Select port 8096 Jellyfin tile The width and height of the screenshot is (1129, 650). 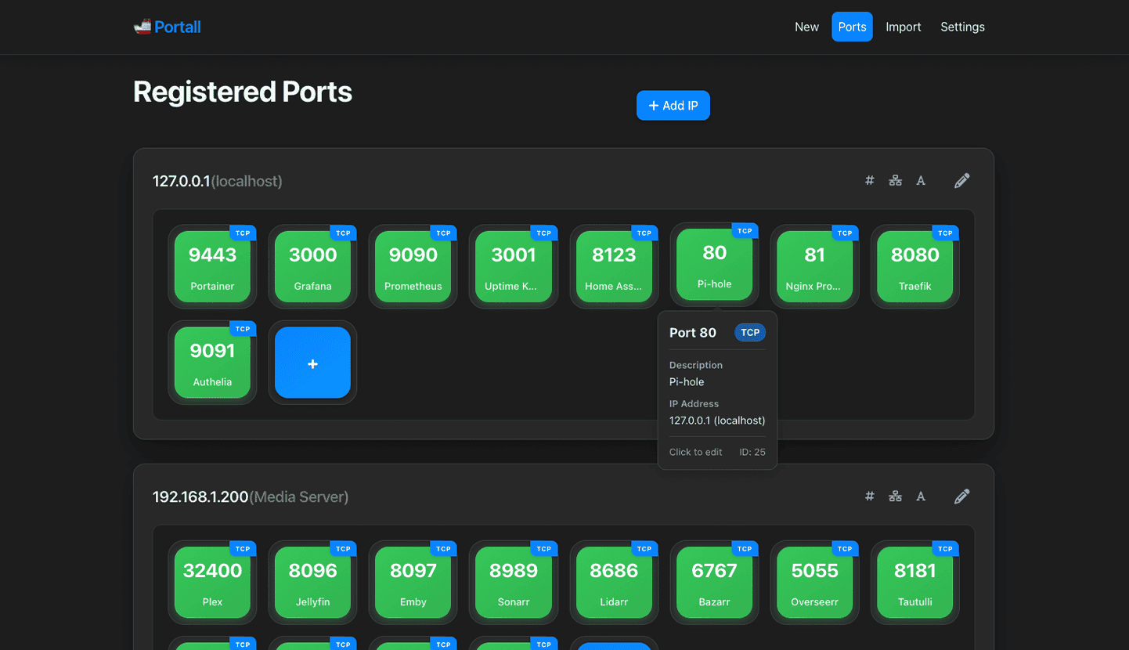312,582
